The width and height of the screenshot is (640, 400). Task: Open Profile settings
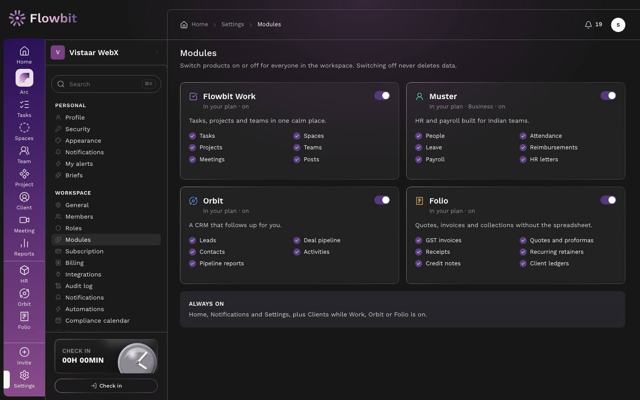pyautogui.click(x=106, y=117)
